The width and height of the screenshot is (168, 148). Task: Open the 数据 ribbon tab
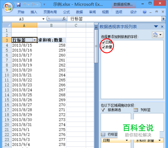click(79, 12)
